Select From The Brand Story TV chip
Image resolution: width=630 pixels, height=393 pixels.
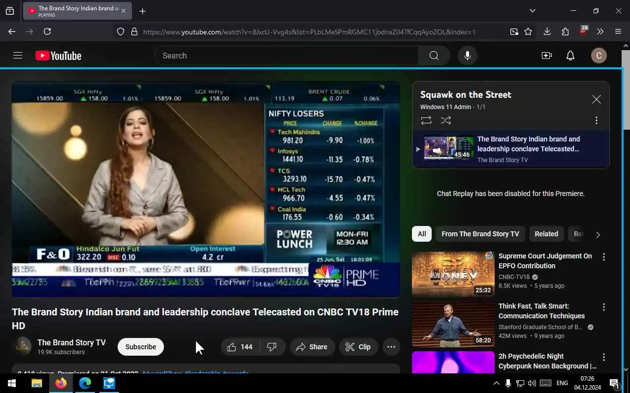click(x=480, y=234)
